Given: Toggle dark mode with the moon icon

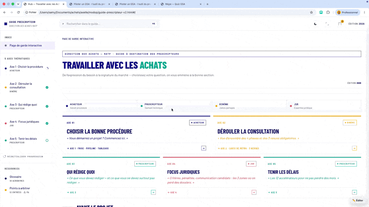Looking at the screenshot, I should 315,24.
